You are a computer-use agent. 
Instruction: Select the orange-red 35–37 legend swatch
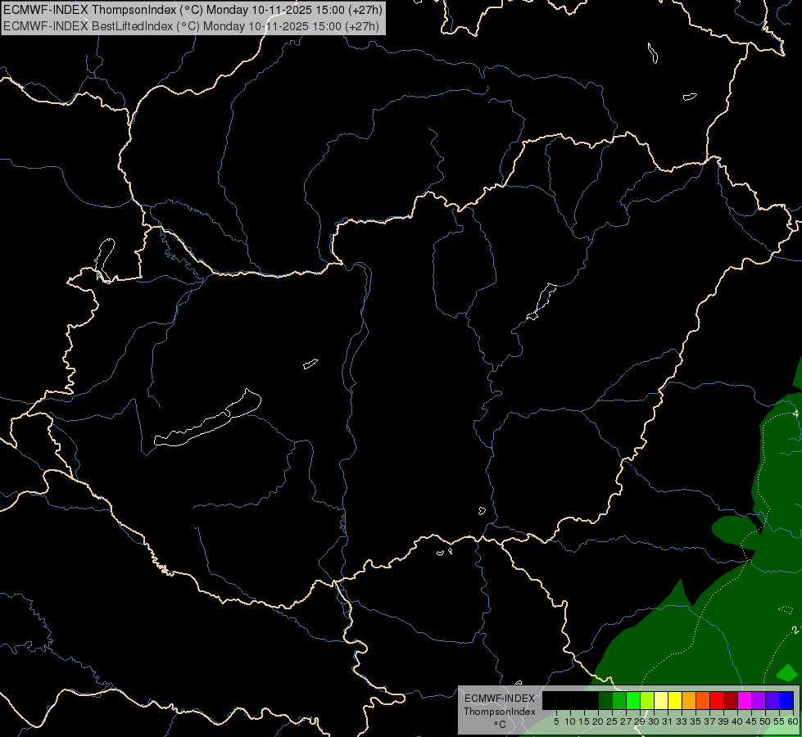pos(703,700)
